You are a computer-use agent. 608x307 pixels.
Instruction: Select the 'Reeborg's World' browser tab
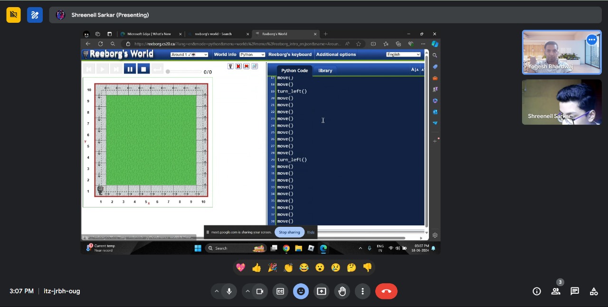pos(285,34)
